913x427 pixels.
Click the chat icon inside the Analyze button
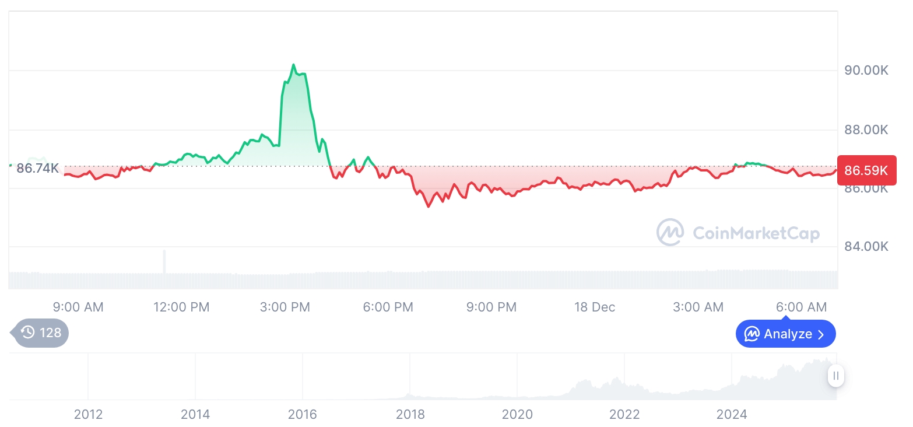click(752, 334)
